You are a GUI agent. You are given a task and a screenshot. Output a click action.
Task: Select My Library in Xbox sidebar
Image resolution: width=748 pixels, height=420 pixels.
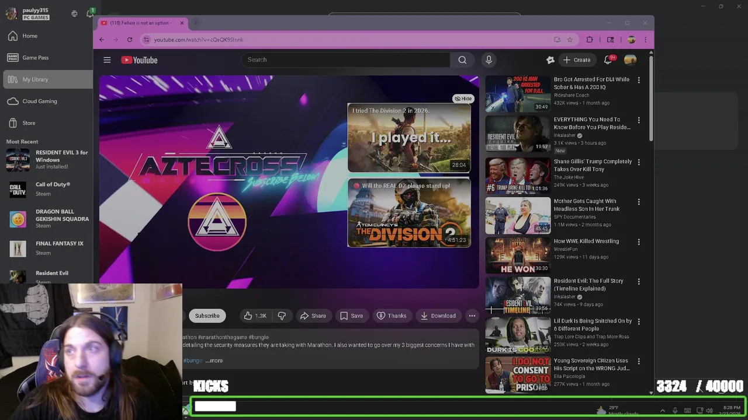click(47, 79)
